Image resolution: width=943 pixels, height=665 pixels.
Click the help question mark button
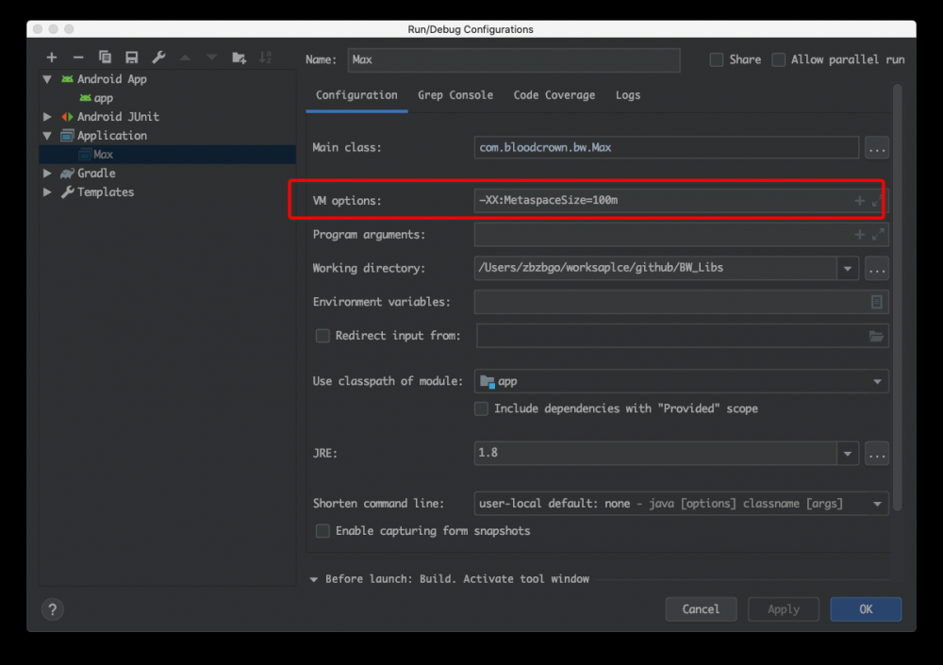coord(53,609)
